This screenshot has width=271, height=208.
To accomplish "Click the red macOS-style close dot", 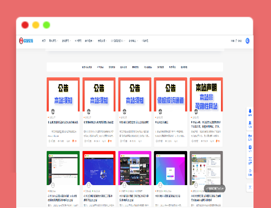I will (x=25, y=25).
